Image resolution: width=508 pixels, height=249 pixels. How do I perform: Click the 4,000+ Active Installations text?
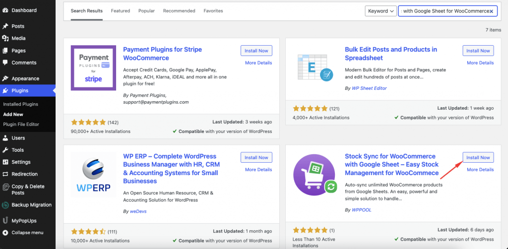[x=321, y=117]
